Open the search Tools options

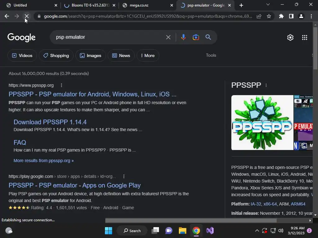(211, 55)
